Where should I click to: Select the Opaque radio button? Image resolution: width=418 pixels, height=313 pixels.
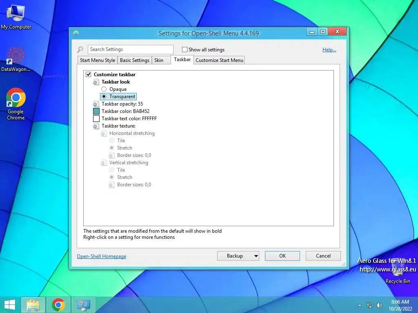pyautogui.click(x=104, y=89)
